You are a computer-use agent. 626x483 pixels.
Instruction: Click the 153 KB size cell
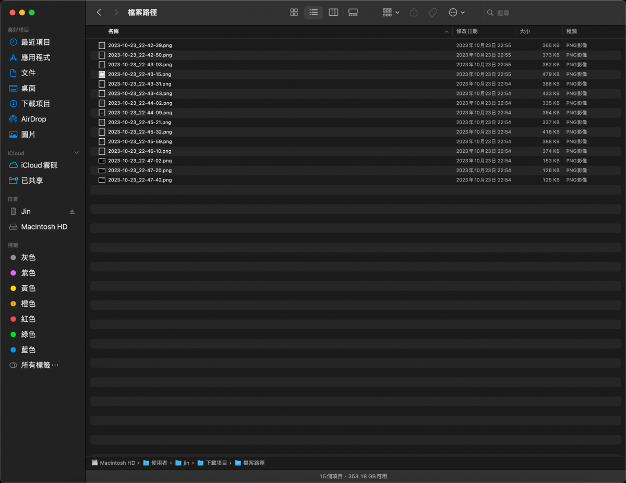point(551,161)
